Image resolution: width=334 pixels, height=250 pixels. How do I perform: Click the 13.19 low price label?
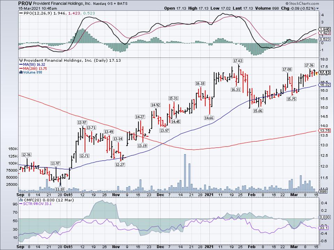click(x=142, y=146)
